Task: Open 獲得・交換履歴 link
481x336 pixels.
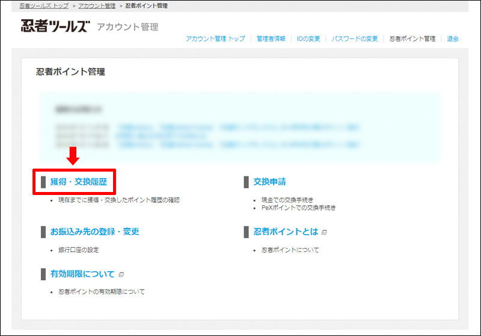Action: click(x=79, y=182)
